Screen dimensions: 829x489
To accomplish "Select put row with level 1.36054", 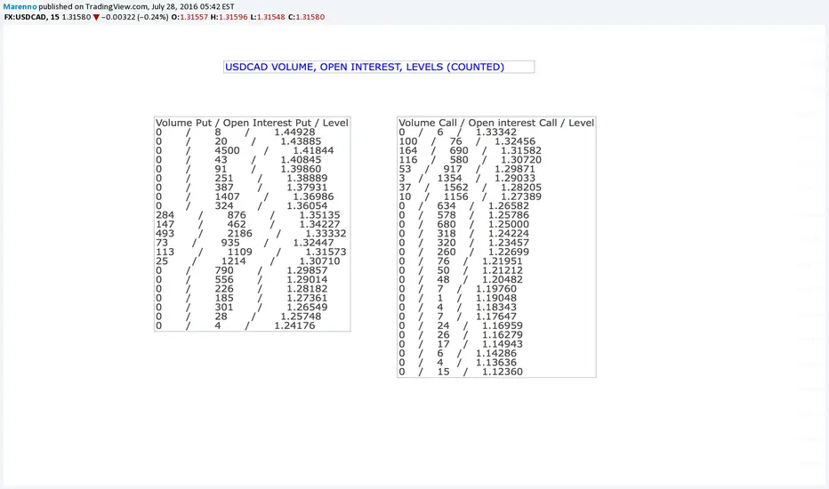I will click(x=242, y=205).
